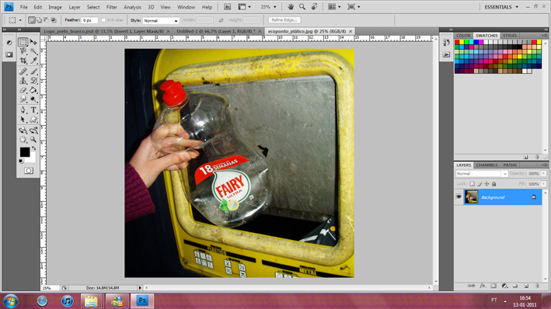This screenshot has height=309, width=551.
Task: Select the Eraser tool
Action: pos(23,90)
